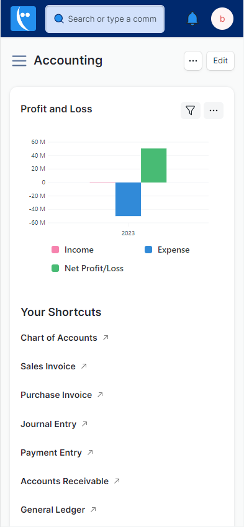Toggle Net Profit/Loss legend entry
Image resolution: width=244 pixels, height=527 pixels.
88,268
